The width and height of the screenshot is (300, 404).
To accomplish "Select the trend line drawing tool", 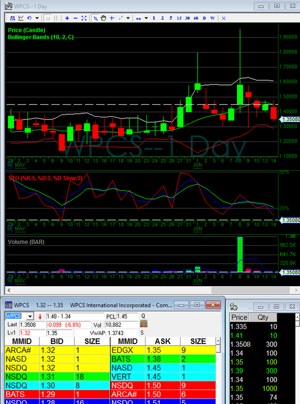I will coord(120,18).
